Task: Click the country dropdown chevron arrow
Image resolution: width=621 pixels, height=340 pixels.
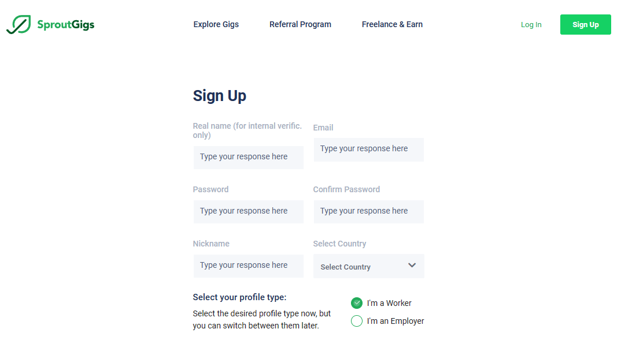Action: [x=412, y=266]
